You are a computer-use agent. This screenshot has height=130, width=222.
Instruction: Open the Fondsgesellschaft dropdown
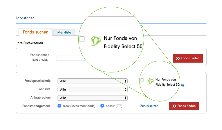[x=92, y=81]
